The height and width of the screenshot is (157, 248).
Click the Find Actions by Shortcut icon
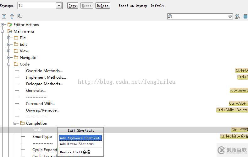point(237,16)
